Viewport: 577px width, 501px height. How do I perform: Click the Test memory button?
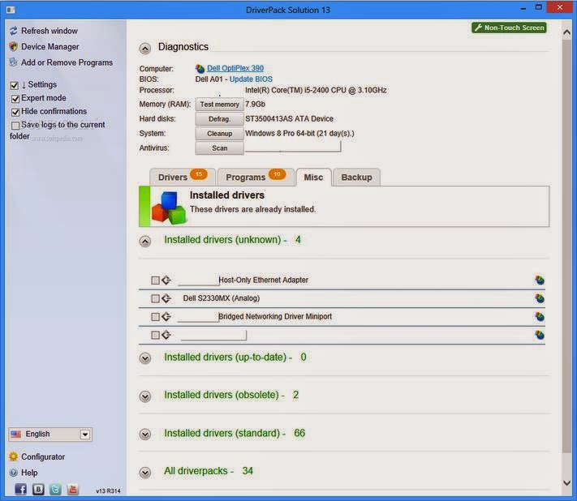click(x=219, y=105)
